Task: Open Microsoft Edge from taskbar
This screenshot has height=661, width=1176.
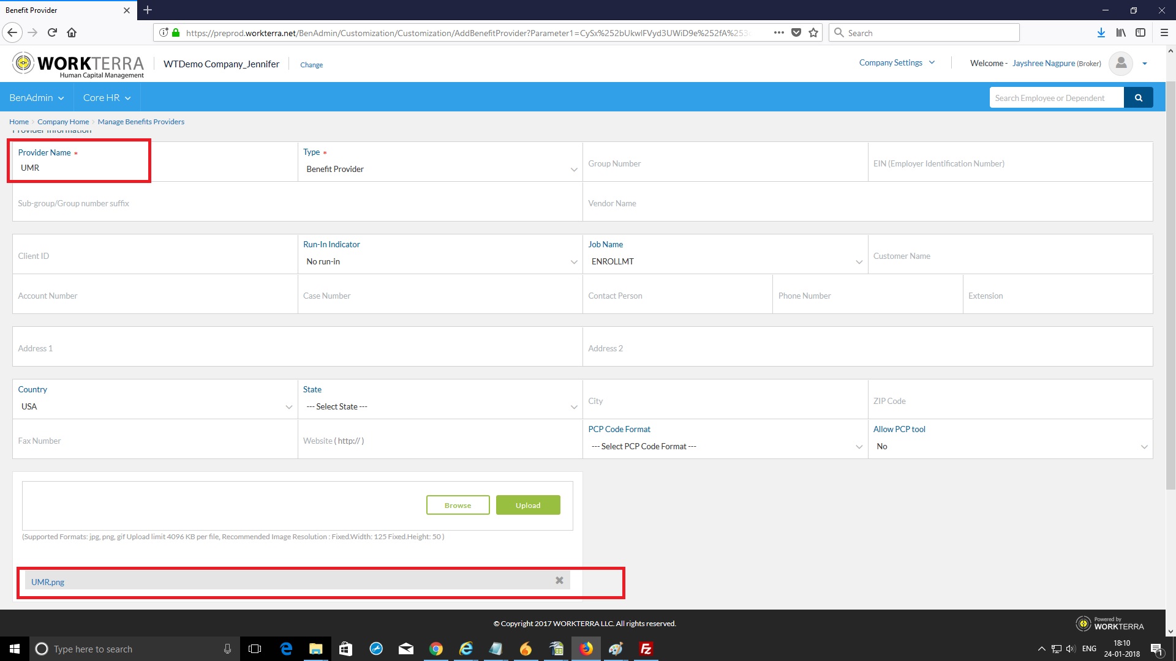Action: click(286, 649)
